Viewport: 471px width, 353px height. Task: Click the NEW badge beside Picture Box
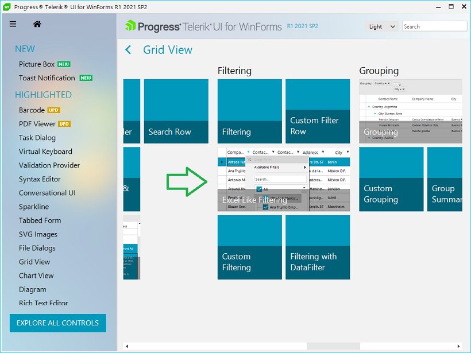64,64
